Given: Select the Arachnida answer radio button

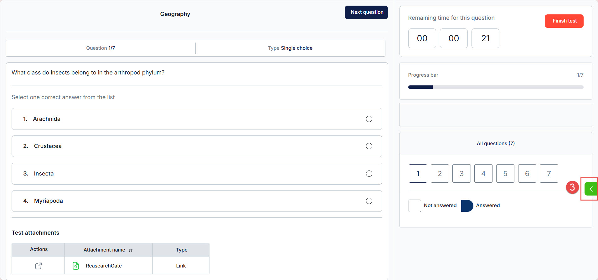Looking at the screenshot, I should click(369, 119).
